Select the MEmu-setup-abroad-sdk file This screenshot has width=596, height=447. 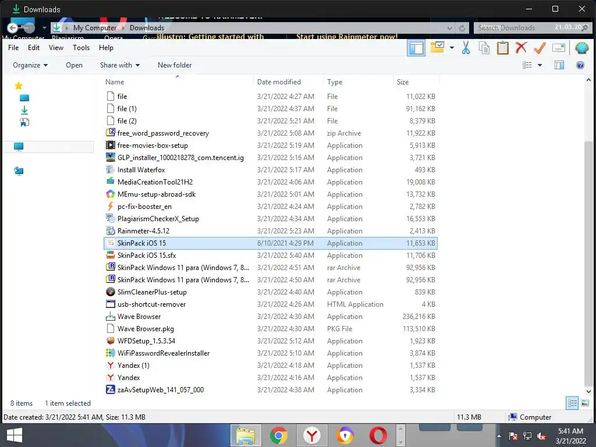coord(270,194)
